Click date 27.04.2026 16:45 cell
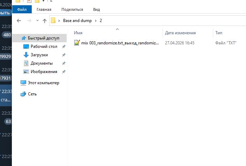The height and width of the screenshot is (166, 246). coord(180,43)
